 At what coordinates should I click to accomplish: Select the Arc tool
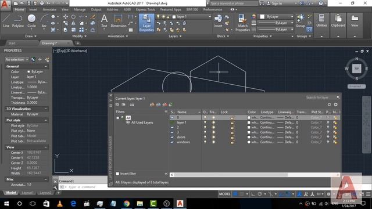[x=44, y=21]
